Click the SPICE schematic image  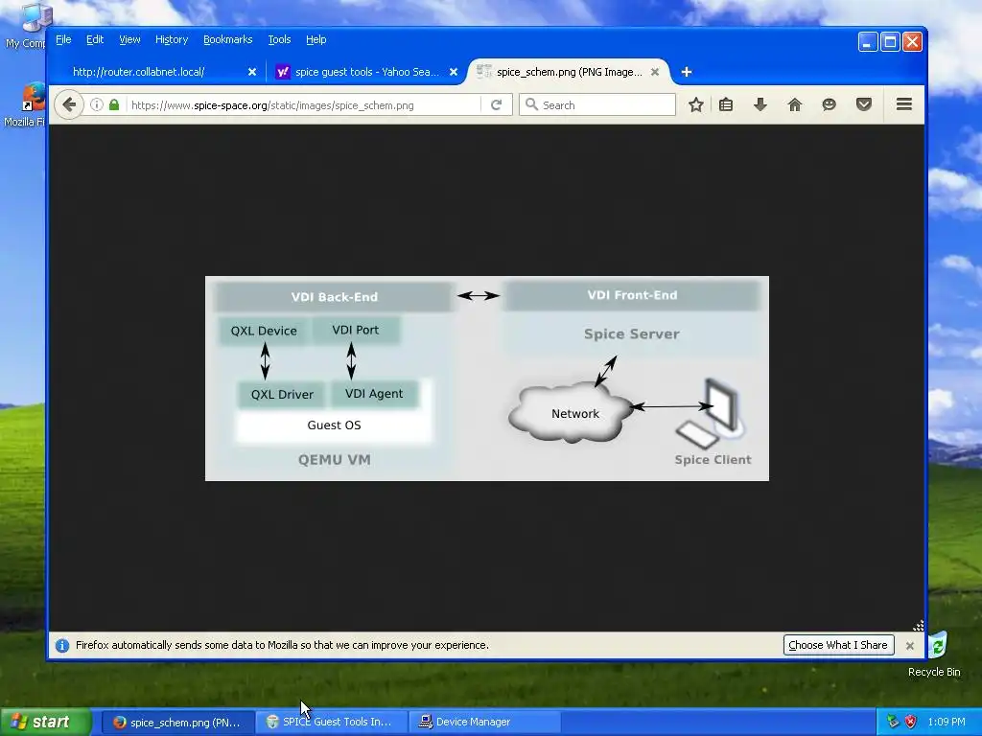486,378
